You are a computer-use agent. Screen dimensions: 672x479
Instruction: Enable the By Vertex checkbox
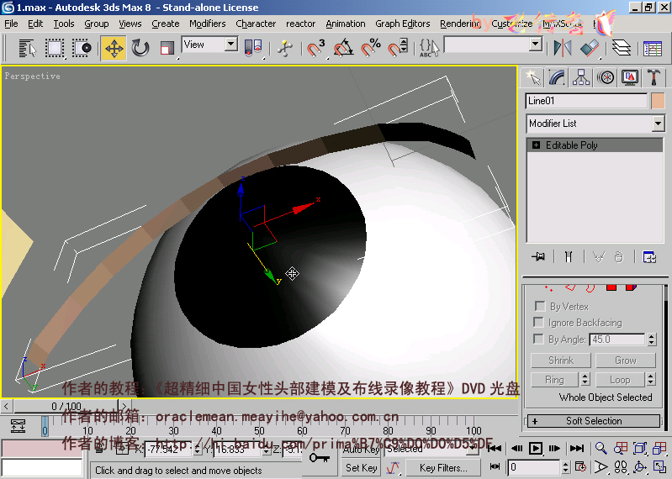tap(540, 306)
